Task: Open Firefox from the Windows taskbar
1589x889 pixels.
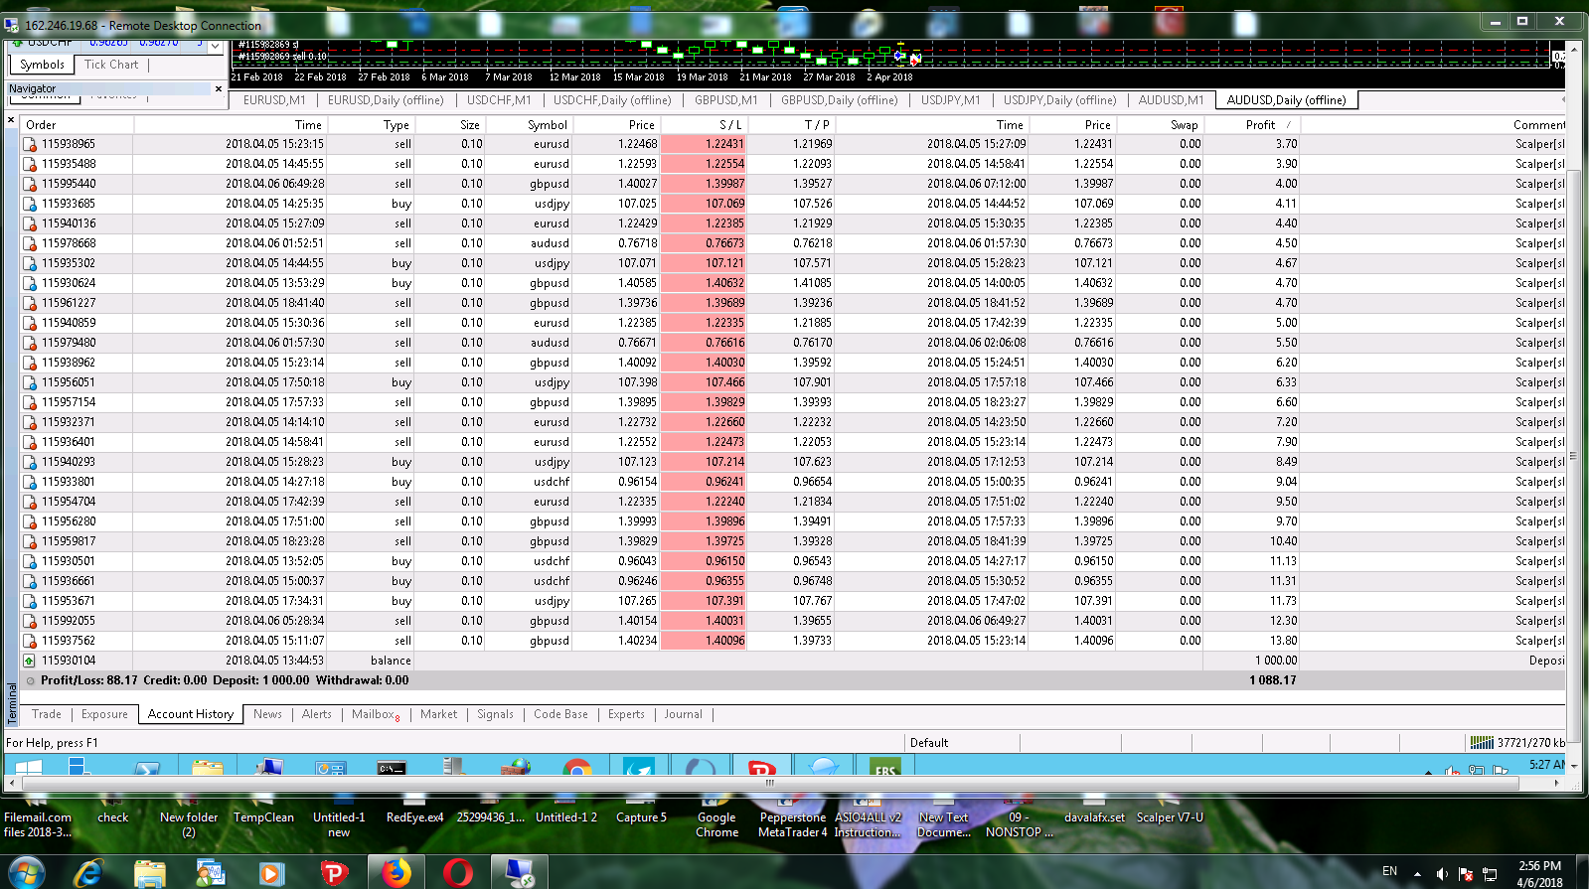Action: 396,872
